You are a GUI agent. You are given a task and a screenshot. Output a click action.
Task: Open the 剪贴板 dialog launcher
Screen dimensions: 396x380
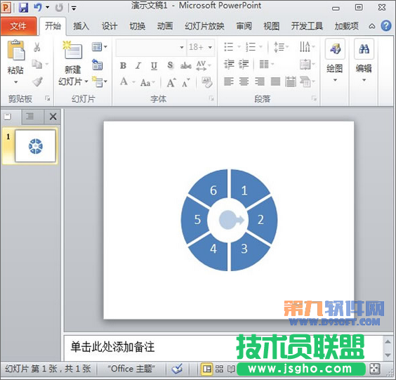pyautogui.click(x=48, y=98)
